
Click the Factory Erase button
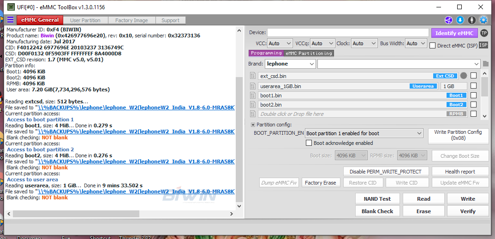click(x=321, y=183)
